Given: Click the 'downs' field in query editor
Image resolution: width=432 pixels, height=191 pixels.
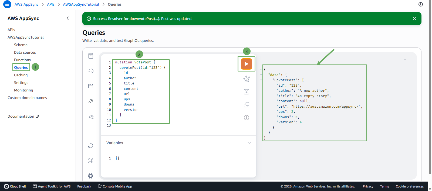Looking at the screenshot, I should pyautogui.click(x=129, y=104).
